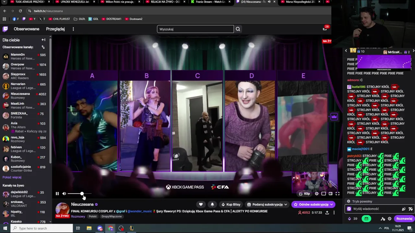The height and width of the screenshot is (233, 415).
Task: Expand Odnów subskrypcję dropdown
Action: pyautogui.click(x=313, y=205)
